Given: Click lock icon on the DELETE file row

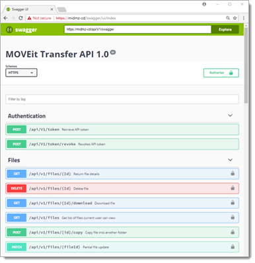Looking at the screenshot, I should pos(233,188).
